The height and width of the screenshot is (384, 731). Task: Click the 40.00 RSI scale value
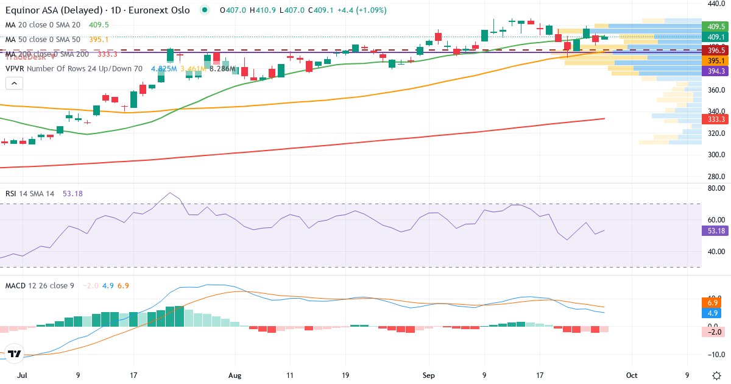click(x=716, y=251)
